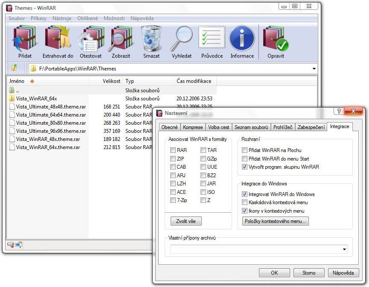
Task: Switch to the Prohlížeč tab
Action: (283, 127)
